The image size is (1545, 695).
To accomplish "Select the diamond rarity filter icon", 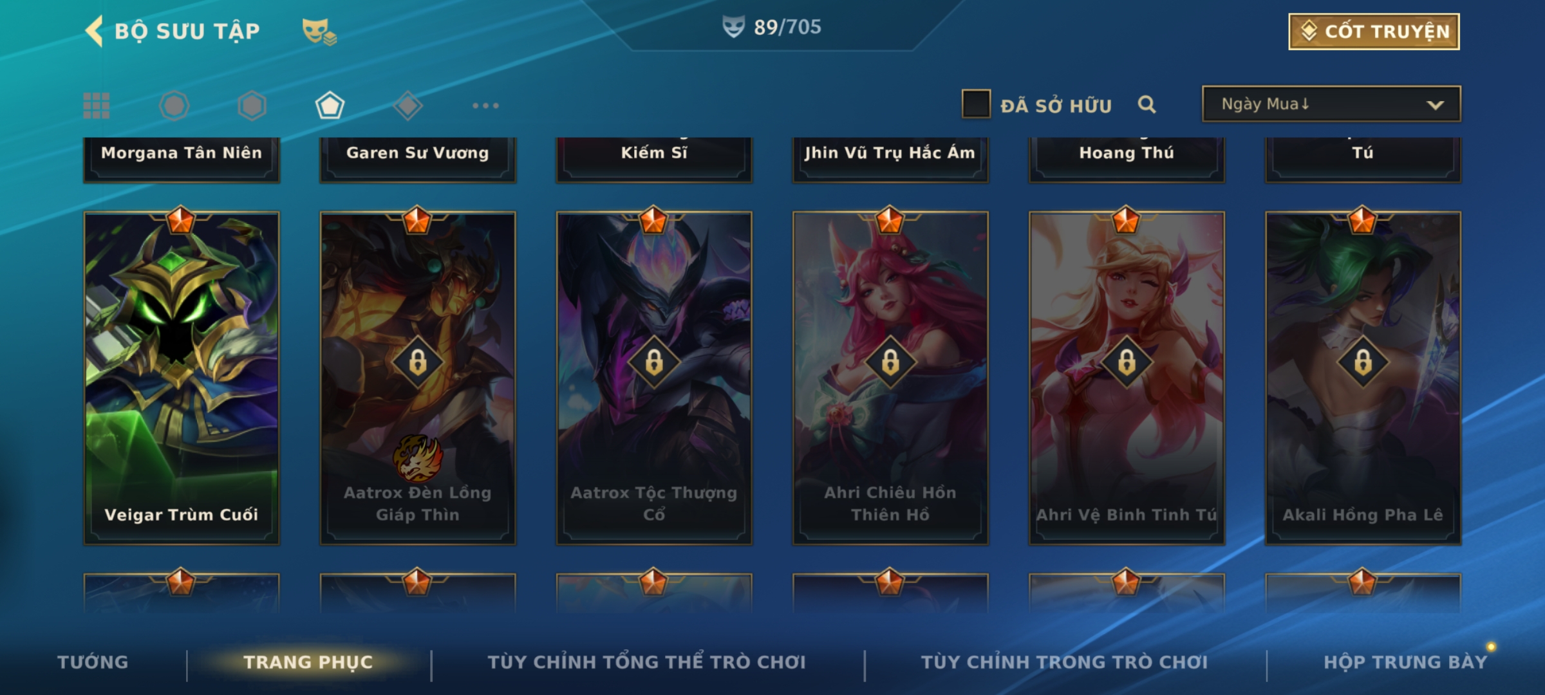I will (407, 106).
